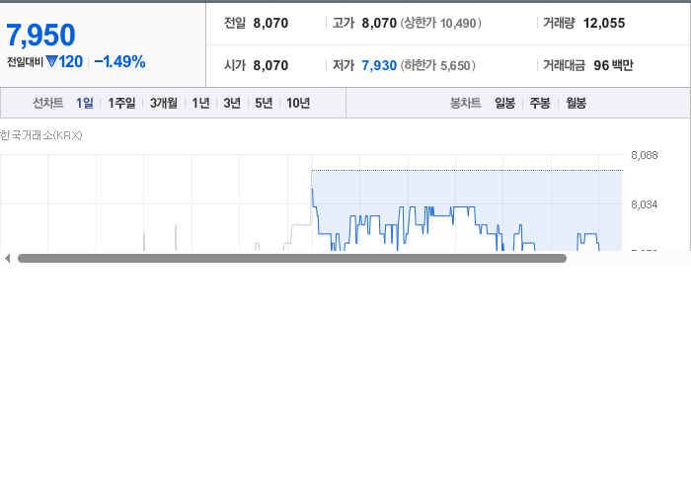Image resolution: width=691 pixels, height=484 pixels.
Task: Click the 봉차트 label
Action: [x=465, y=103]
